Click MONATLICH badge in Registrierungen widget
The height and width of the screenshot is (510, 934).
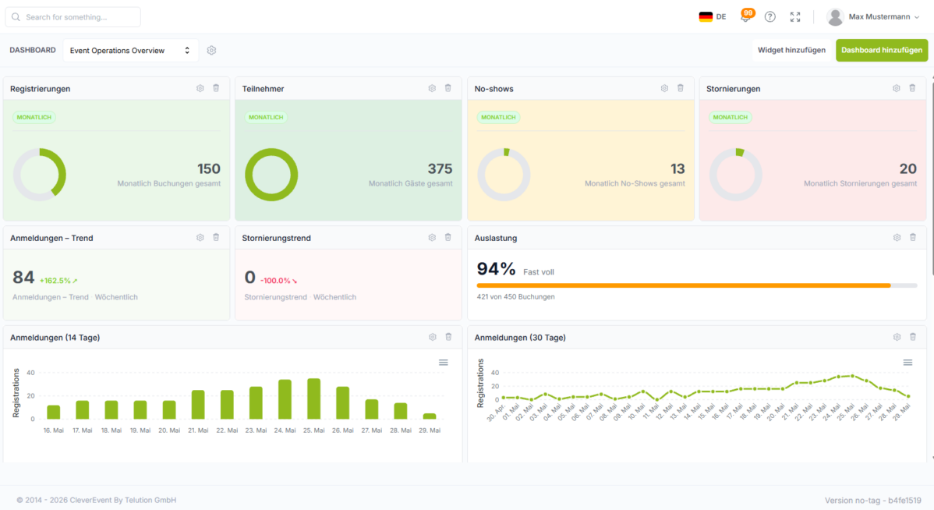pos(34,118)
